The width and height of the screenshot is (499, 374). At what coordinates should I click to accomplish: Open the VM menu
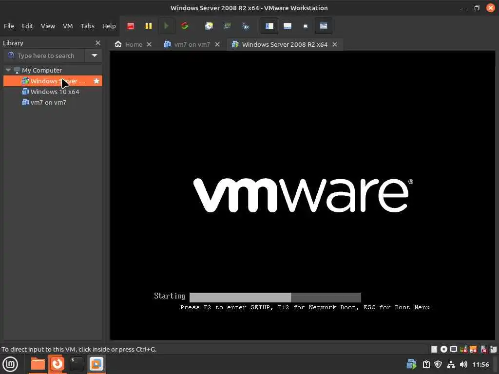tap(68, 26)
